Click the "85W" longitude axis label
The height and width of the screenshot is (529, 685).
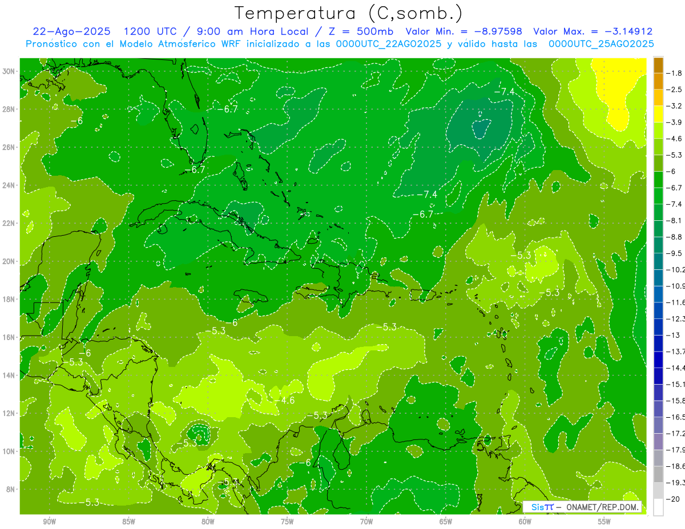point(128,522)
